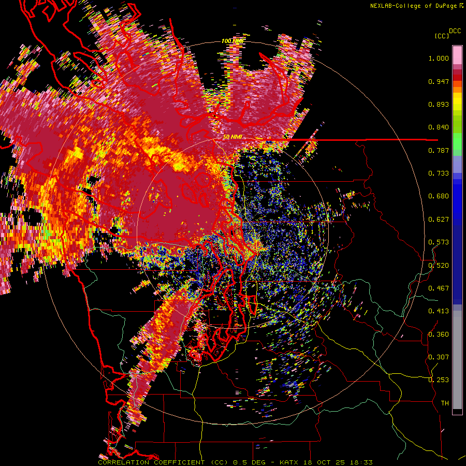Viewport: 466px width, 466px height.
Task: Click the 0.947 value on the color scale
Action: click(439, 81)
